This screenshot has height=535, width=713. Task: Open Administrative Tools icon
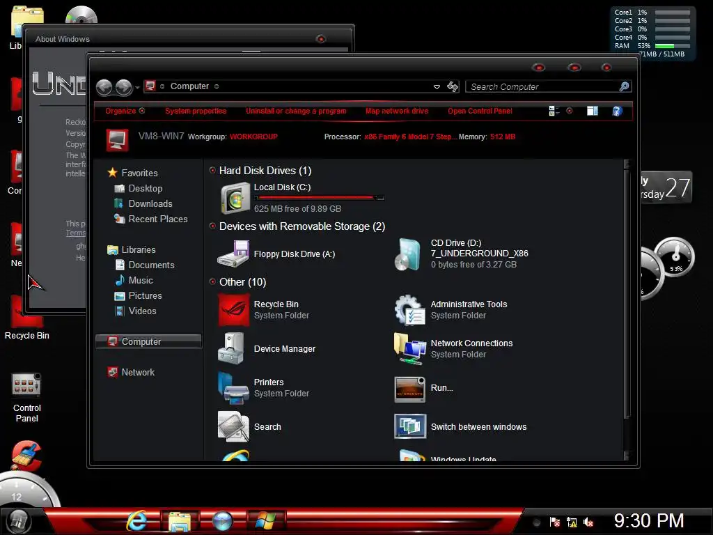[409, 310]
